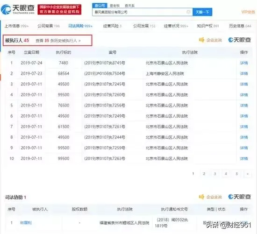This screenshot has height=234, width=257.
Task: Open the 公司背景 tab
Action: (x=48, y=26)
